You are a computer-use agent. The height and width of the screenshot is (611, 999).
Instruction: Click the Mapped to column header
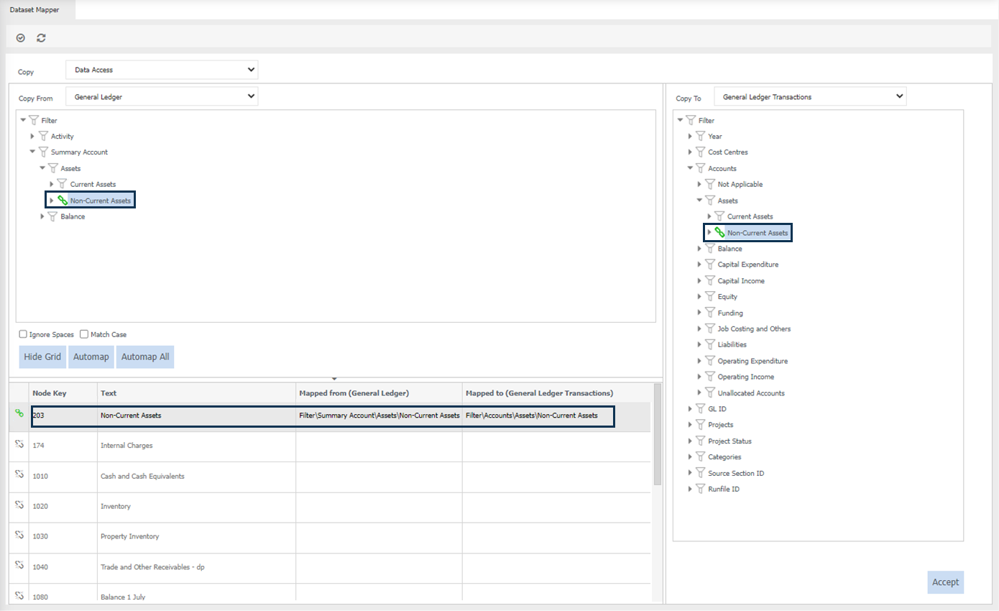[539, 393]
